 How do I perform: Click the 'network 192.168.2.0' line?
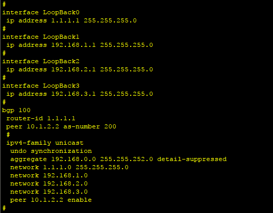coord(49,183)
